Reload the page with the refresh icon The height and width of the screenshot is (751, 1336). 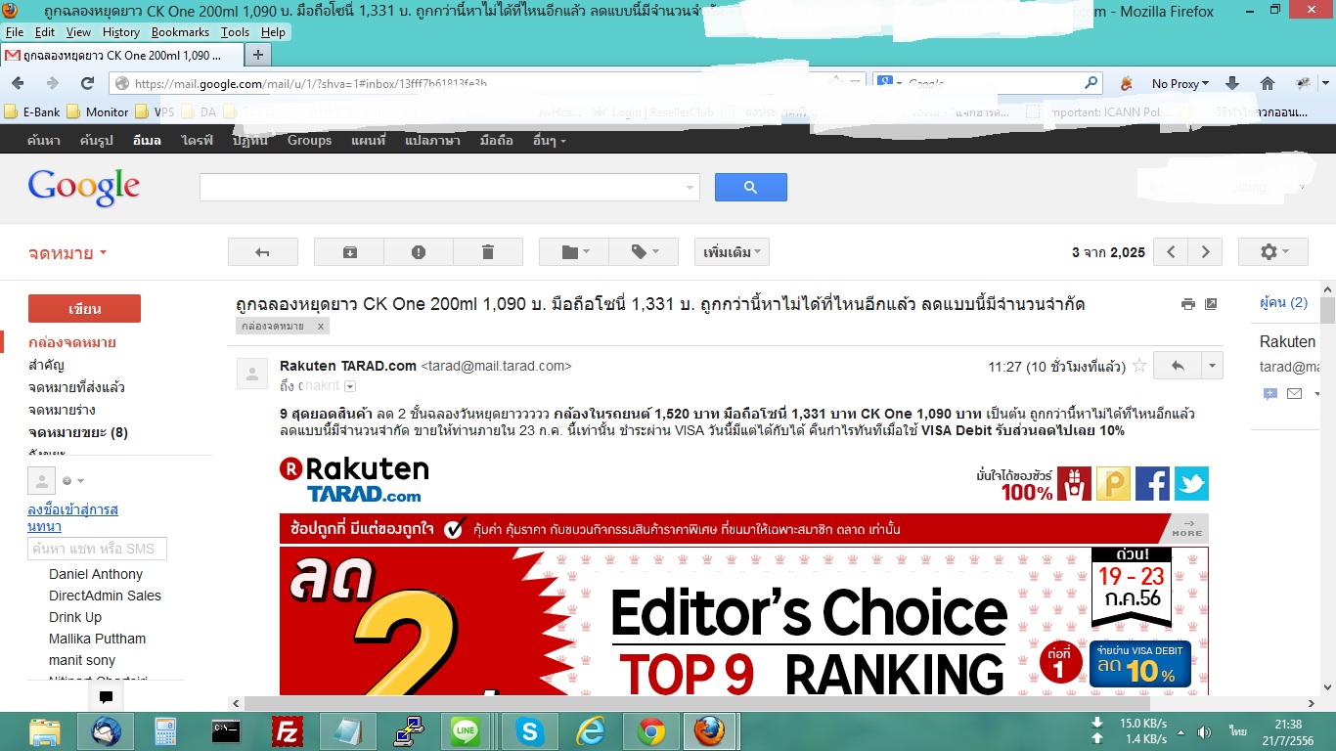(x=87, y=83)
